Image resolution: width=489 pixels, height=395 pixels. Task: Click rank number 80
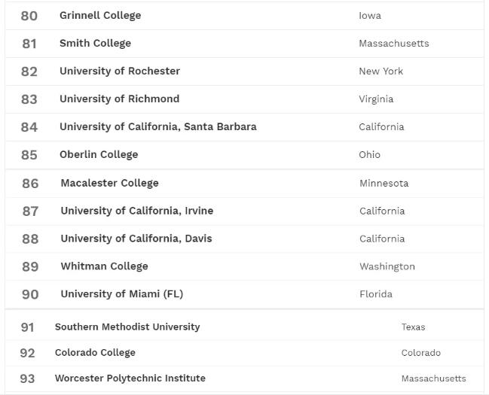[29, 16]
